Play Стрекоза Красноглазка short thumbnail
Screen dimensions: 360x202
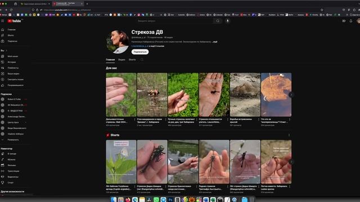tap(183, 162)
